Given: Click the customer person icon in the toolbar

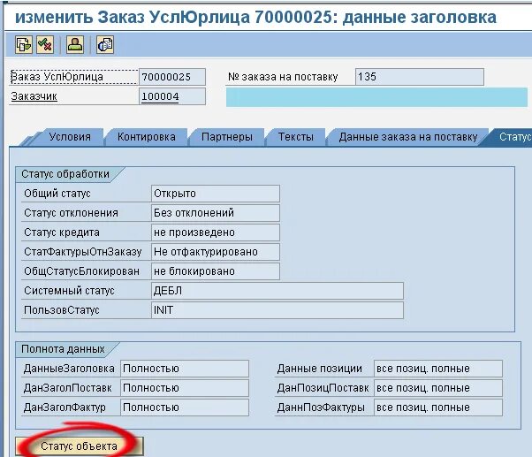Looking at the screenshot, I should coord(75,44).
